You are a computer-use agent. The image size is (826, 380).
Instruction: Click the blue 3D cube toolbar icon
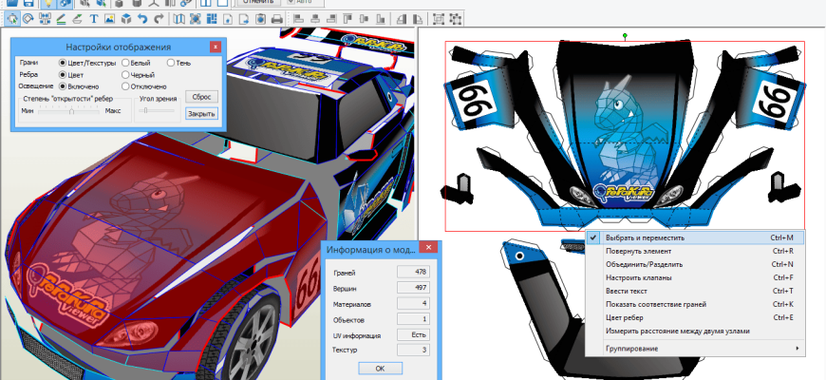(126, 19)
